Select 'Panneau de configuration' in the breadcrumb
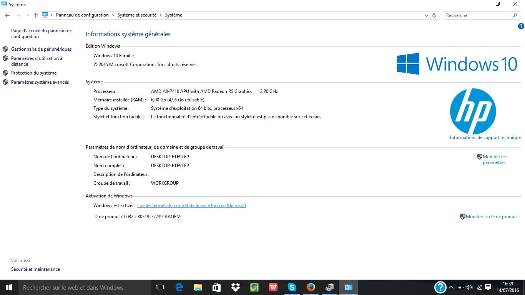Image resolution: width=525 pixels, height=295 pixels. [x=82, y=15]
